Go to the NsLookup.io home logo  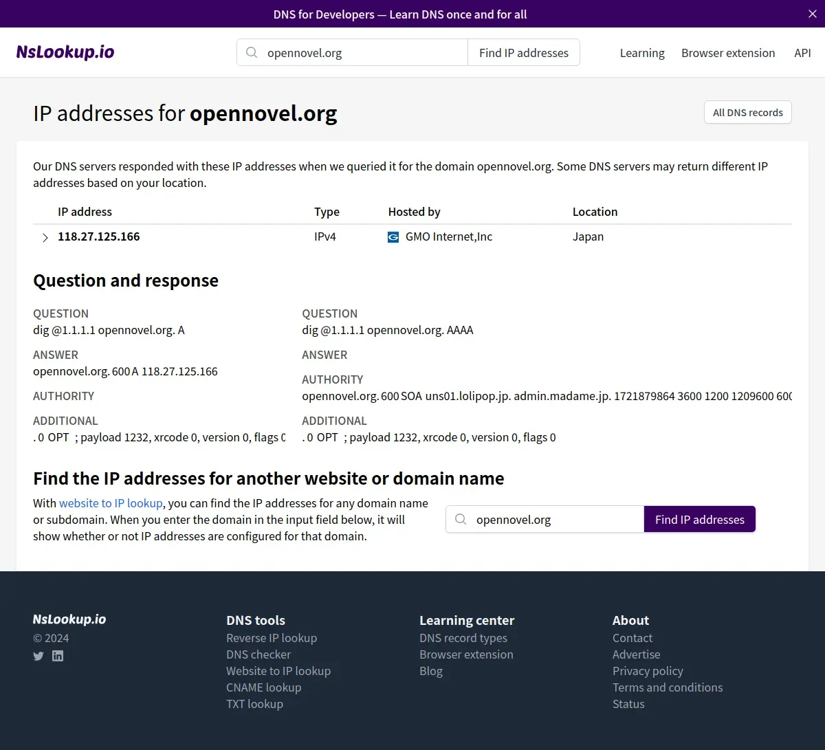click(65, 52)
